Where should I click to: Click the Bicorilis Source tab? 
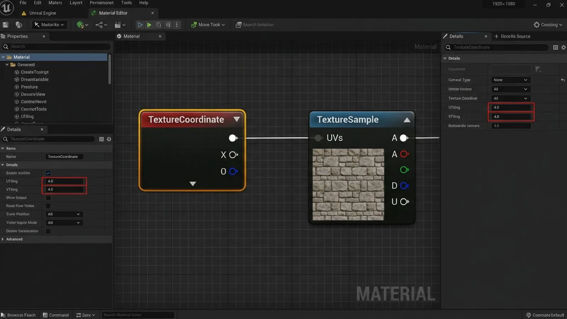[512, 36]
